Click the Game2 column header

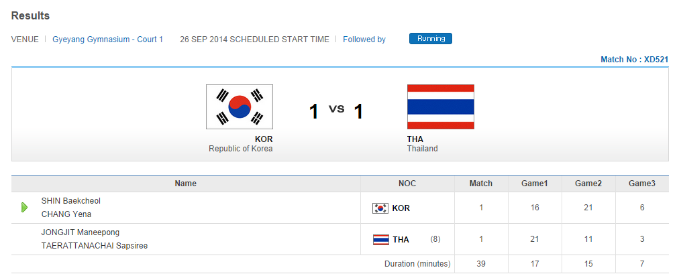pos(588,184)
